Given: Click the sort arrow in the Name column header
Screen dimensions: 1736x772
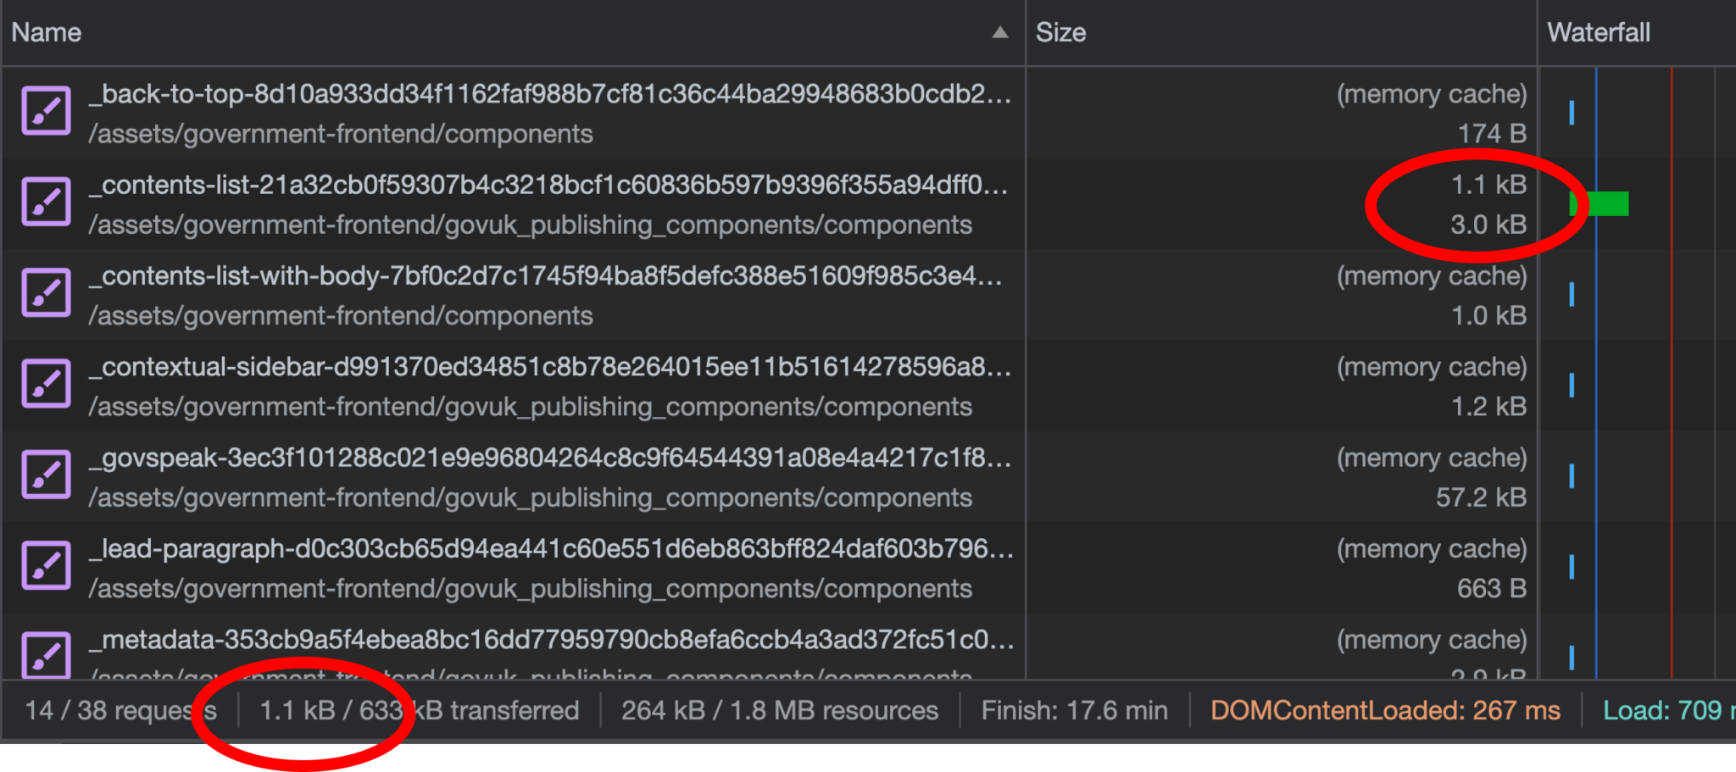Looking at the screenshot, I should coord(999,32).
